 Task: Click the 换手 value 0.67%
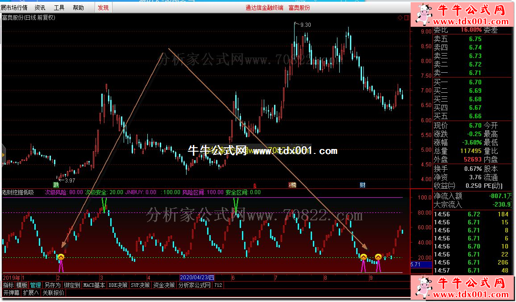click(x=473, y=169)
